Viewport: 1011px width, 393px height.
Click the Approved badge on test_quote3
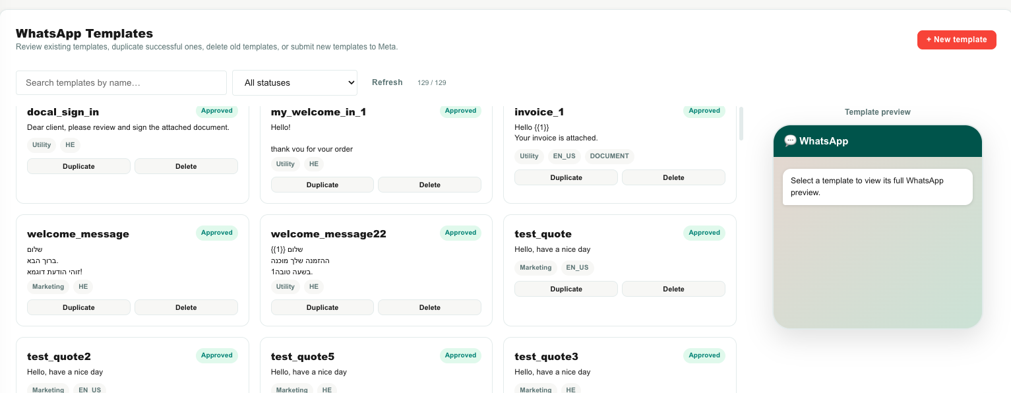[704, 355]
